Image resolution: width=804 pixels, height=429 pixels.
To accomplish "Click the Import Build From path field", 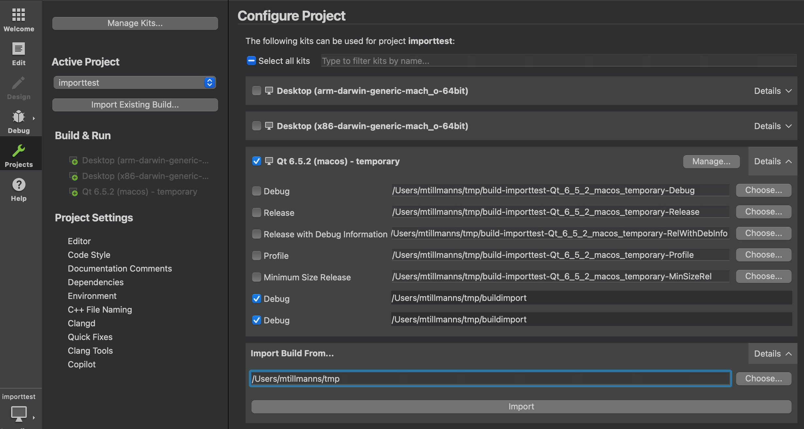I will click(x=490, y=378).
